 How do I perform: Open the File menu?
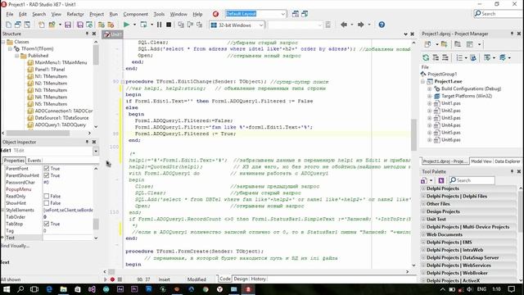tap(10, 14)
